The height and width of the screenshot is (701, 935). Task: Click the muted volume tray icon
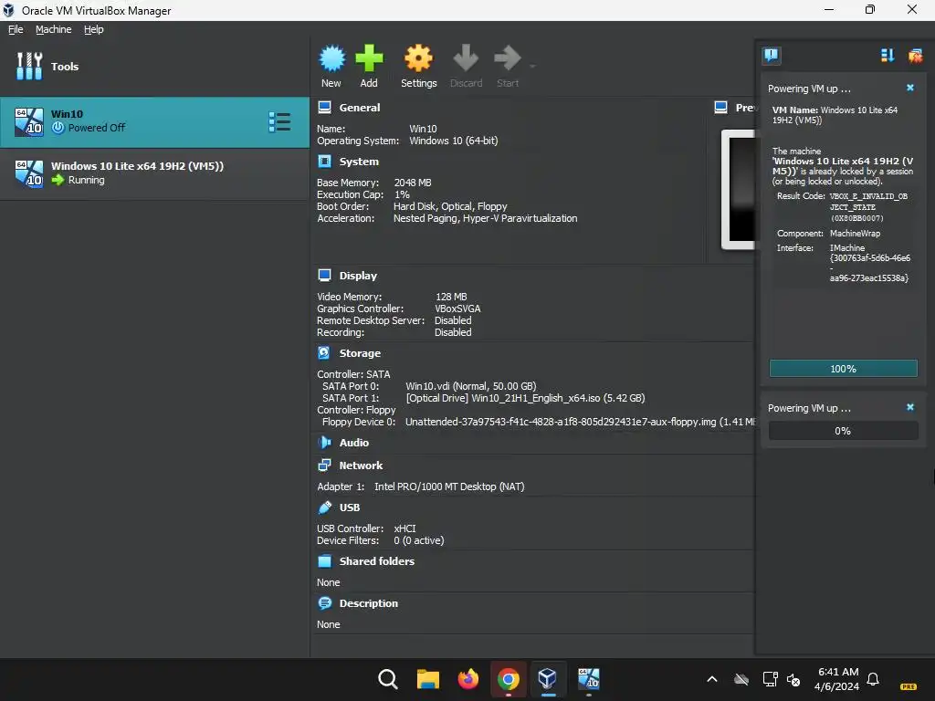point(793,679)
